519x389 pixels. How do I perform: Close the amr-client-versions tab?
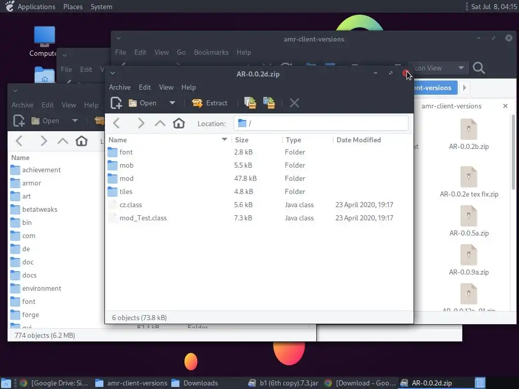pos(505,106)
